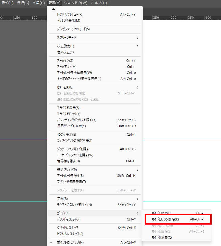221x246 pixels.
Task: Select ガイドを消去 from guides submenu
Action: pyautogui.click(x=161, y=237)
